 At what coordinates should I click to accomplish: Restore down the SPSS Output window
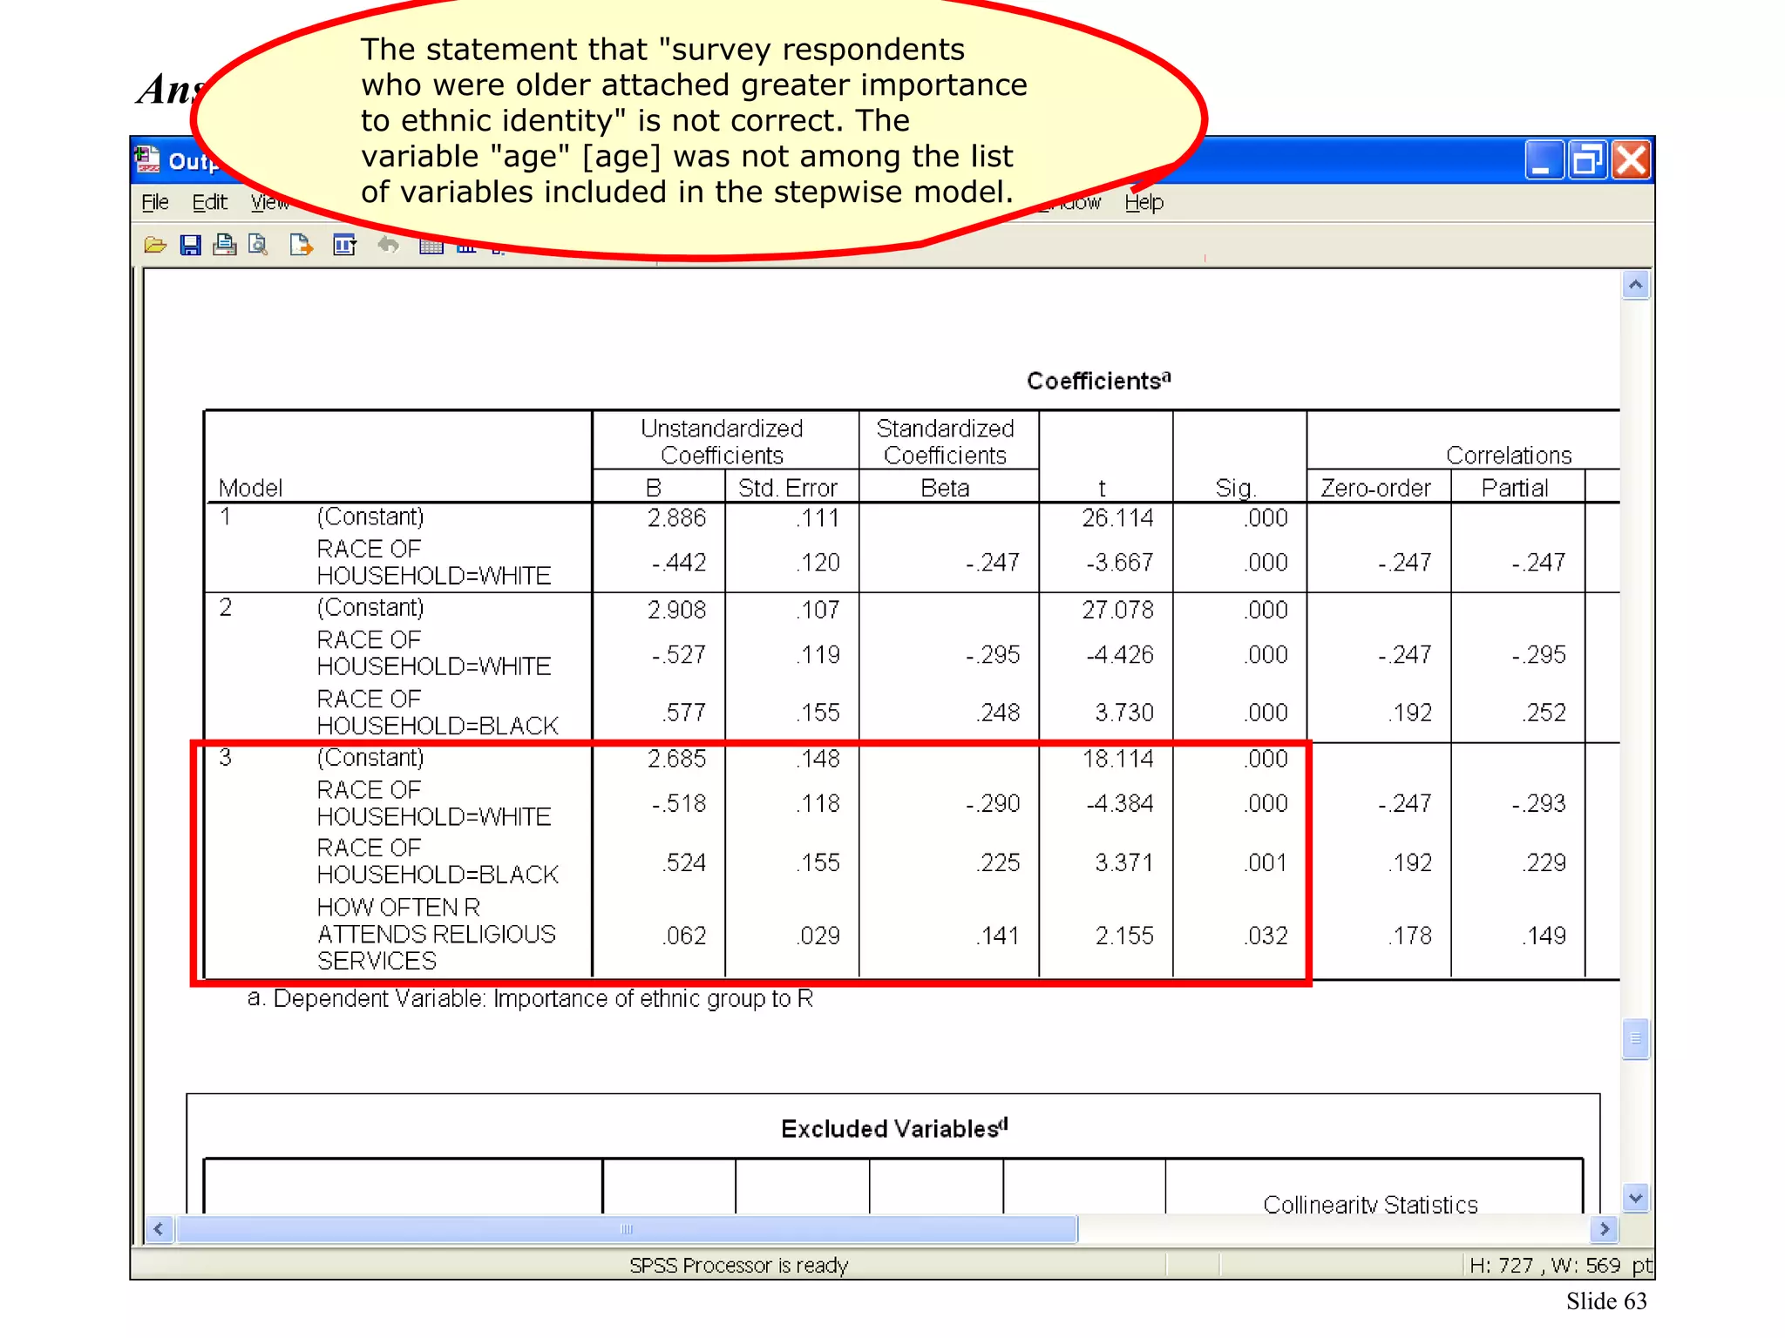coord(1586,160)
